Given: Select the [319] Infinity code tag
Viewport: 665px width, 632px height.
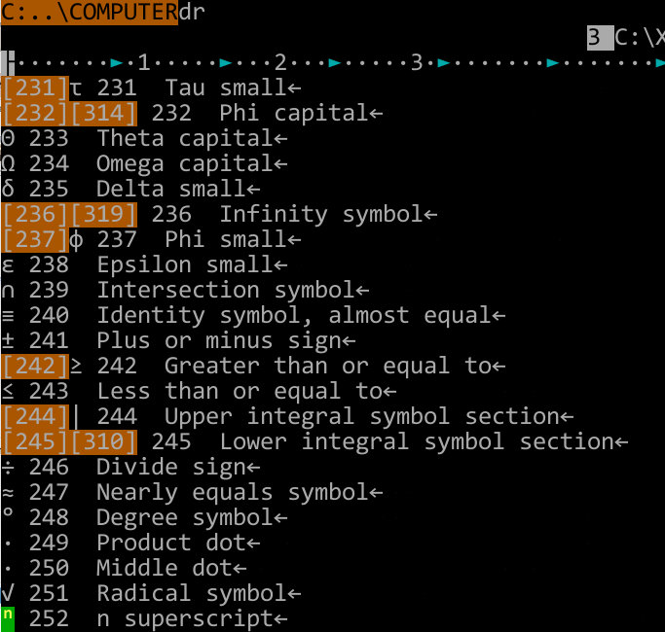Looking at the screenshot, I should [103, 215].
